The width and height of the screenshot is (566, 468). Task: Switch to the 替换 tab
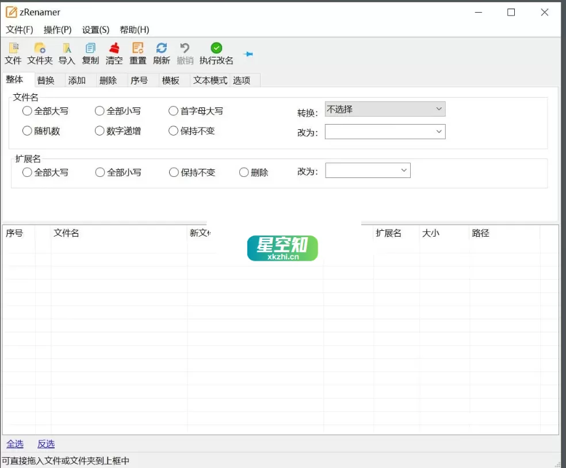pyautogui.click(x=47, y=80)
